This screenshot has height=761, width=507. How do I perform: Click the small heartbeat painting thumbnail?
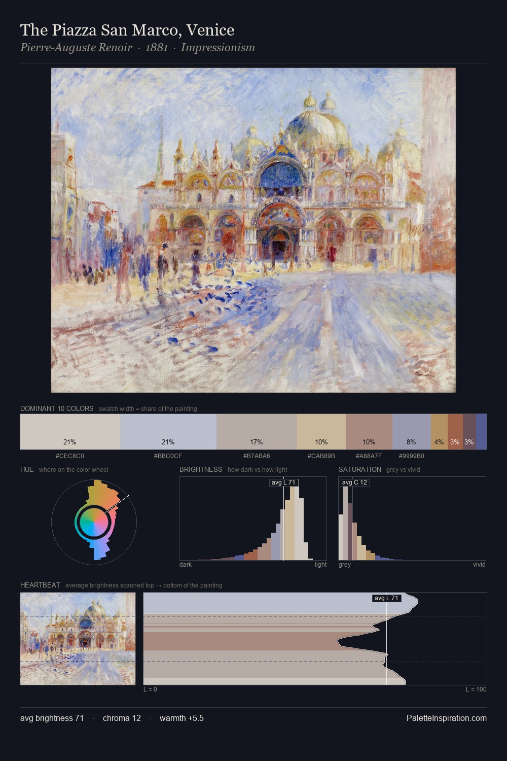click(78, 639)
